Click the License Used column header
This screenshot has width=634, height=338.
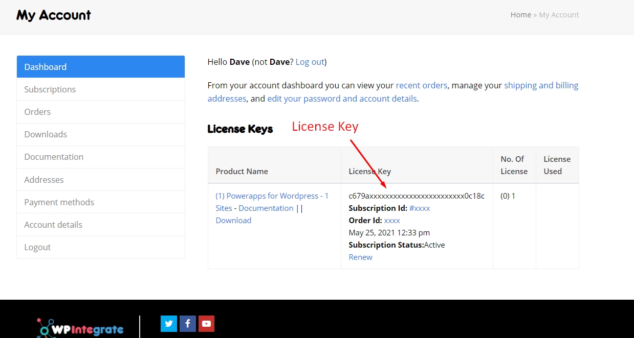coord(557,165)
